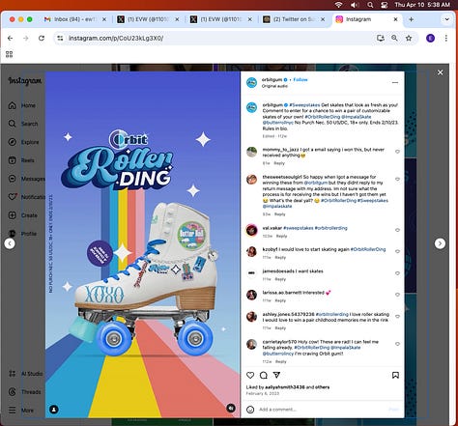Save post with bookmark icon
458x426 pixels.
pyautogui.click(x=395, y=375)
